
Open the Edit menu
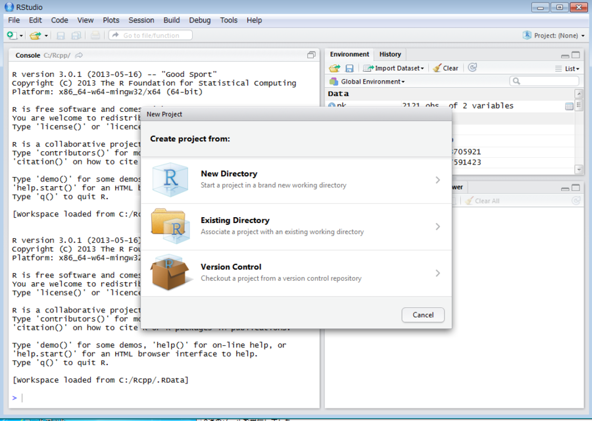pos(36,20)
